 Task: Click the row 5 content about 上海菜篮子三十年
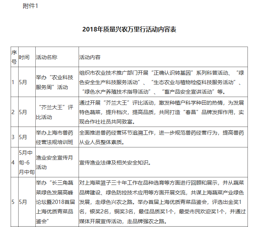[x=162, y=202]
